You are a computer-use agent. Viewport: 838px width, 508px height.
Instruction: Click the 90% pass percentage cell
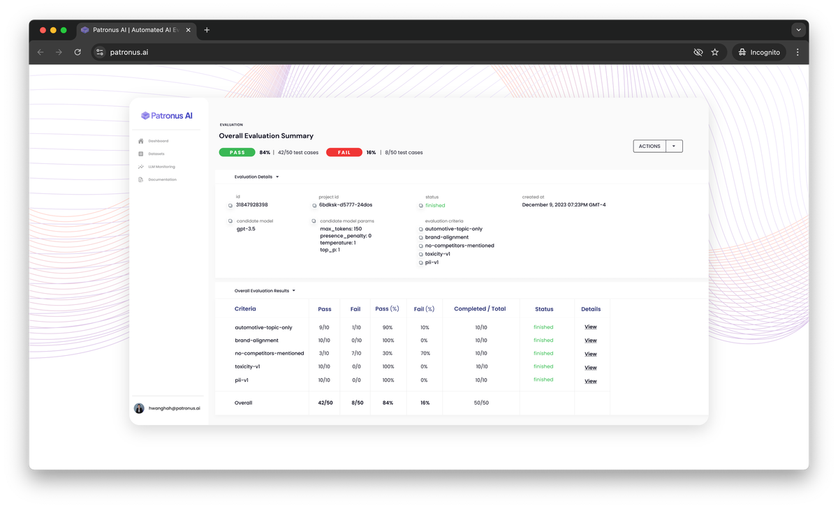(388, 327)
